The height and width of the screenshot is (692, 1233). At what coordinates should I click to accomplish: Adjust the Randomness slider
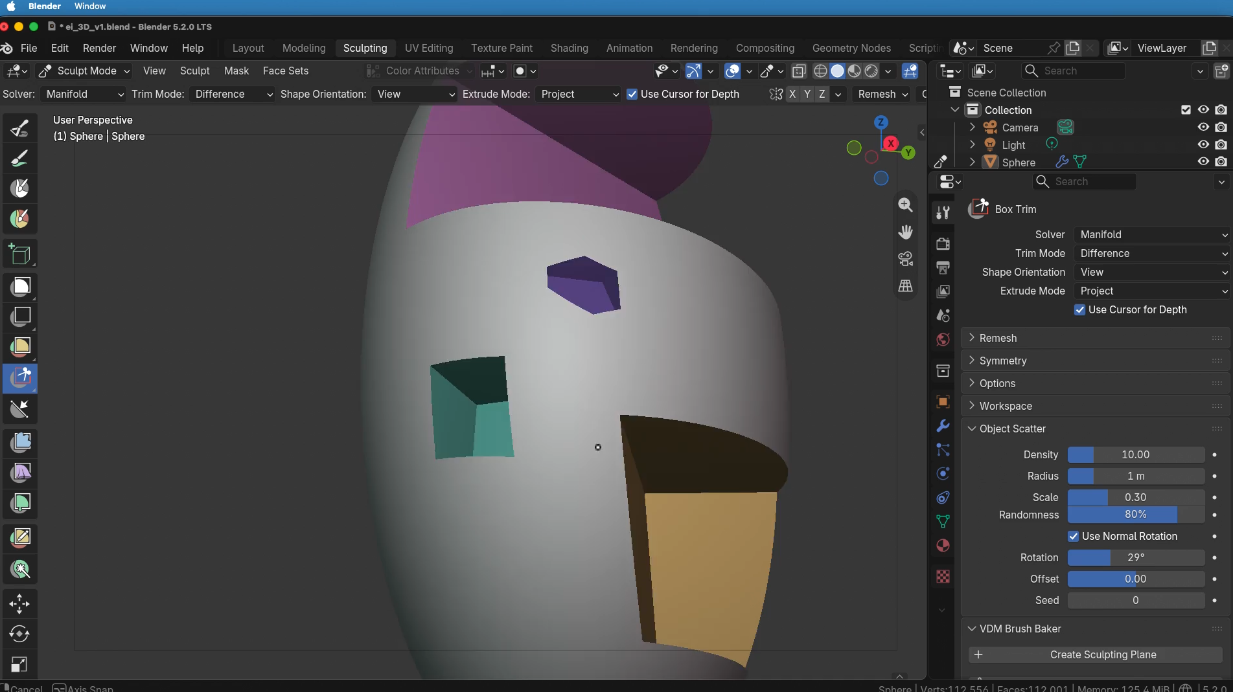(x=1136, y=514)
